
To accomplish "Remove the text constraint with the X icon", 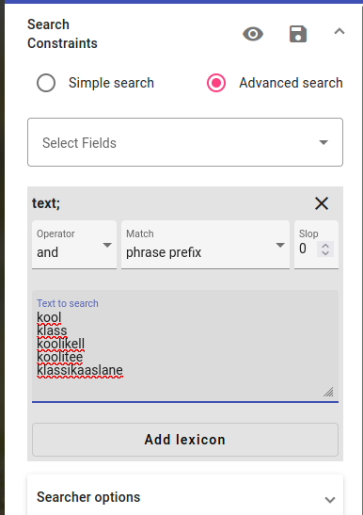I will pyautogui.click(x=322, y=203).
